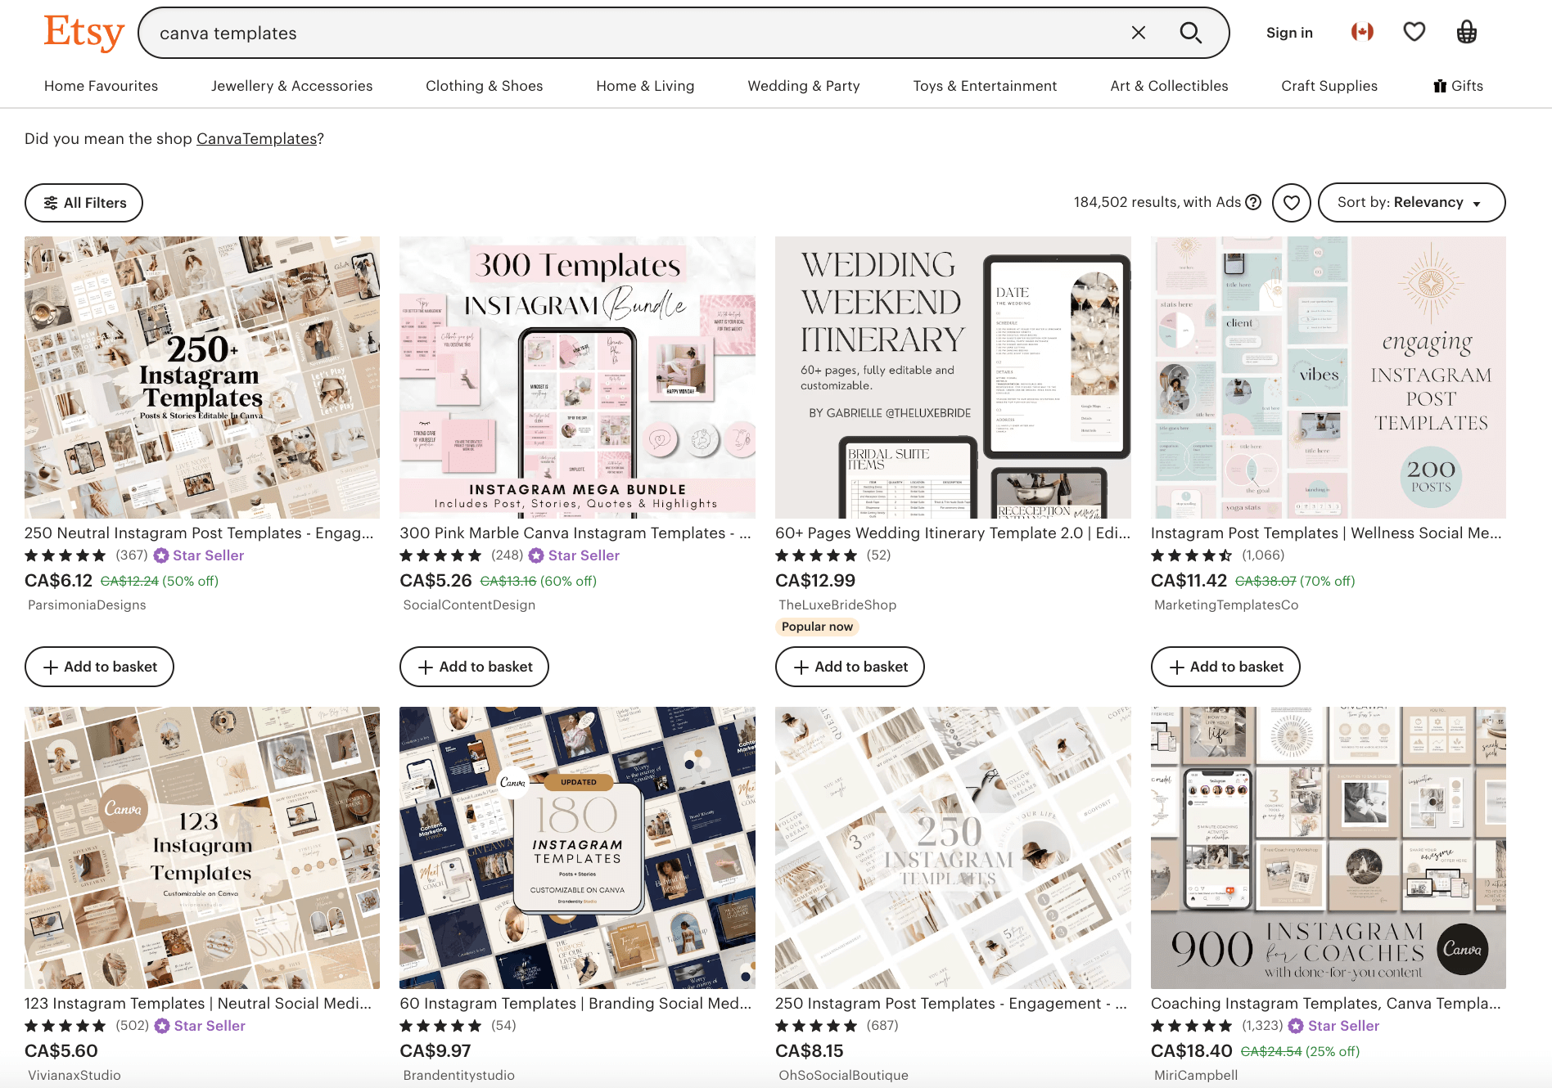Open the Art & Collectibles category
Screen dimensions: 1552x1088
pos(1169,86)
